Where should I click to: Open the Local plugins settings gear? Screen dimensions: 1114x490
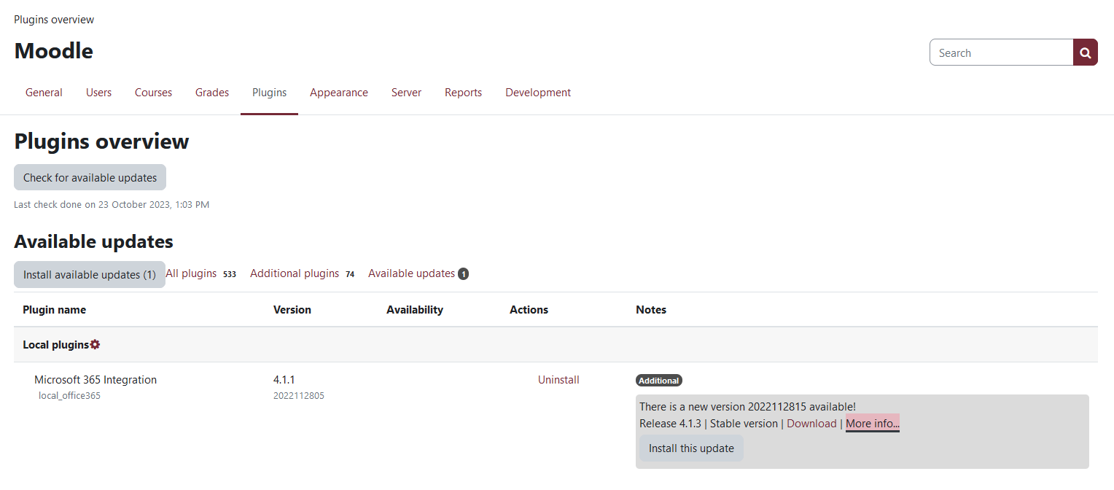click(96, 343)
